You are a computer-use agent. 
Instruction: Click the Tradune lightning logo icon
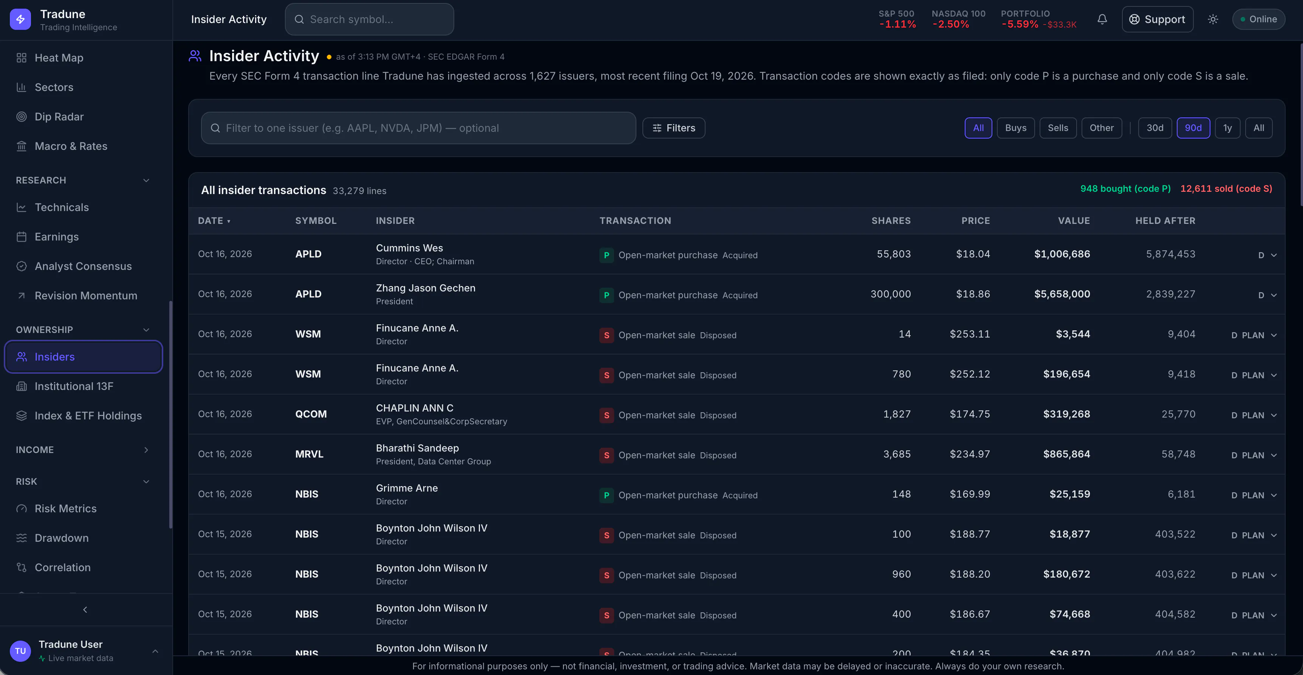(20, 19)
